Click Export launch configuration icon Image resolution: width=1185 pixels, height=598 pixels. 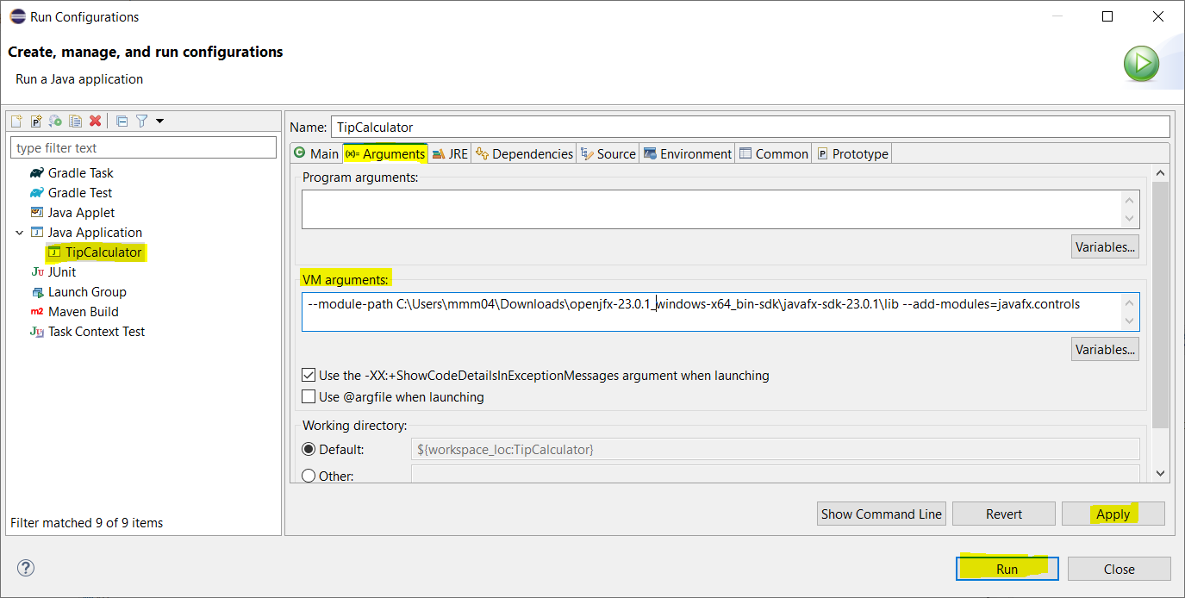coord(56,121)
